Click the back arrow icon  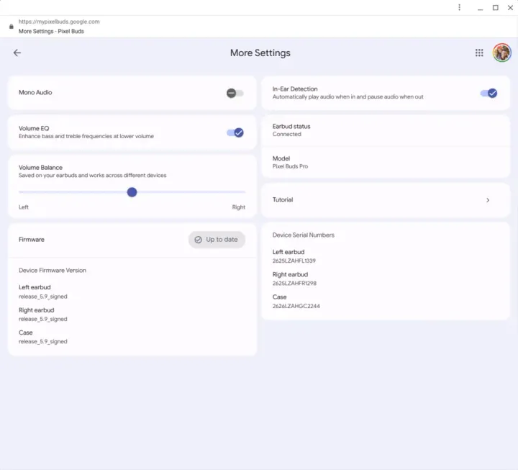point(17,53)
